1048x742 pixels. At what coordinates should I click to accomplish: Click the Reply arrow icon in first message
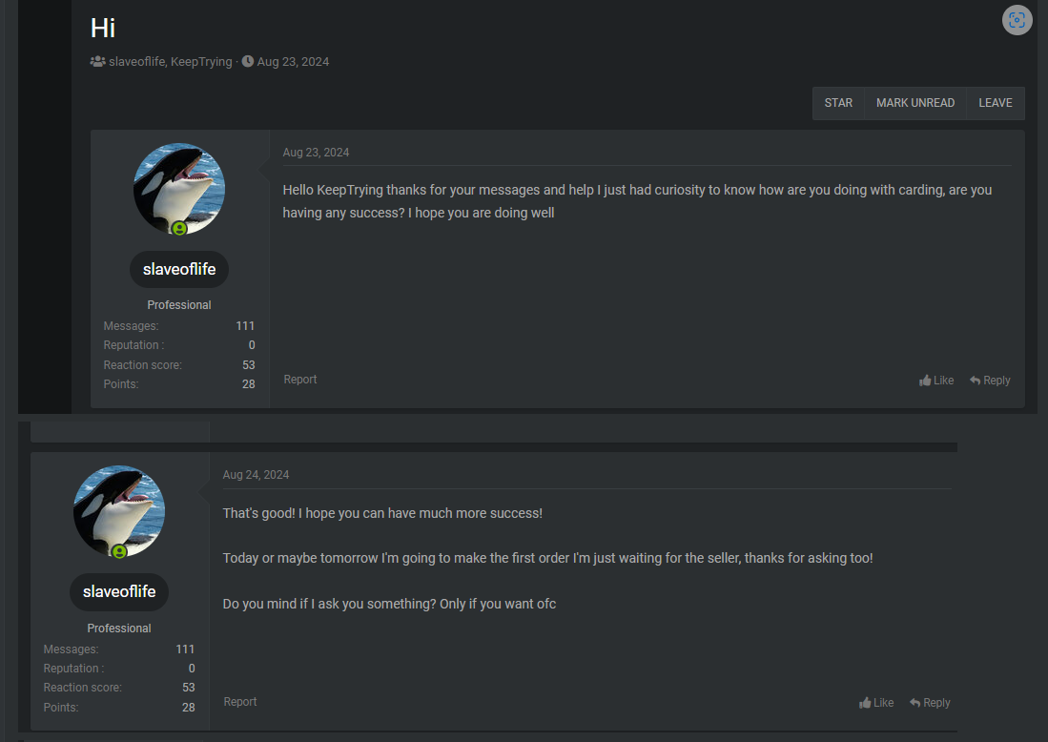[976, 381]
